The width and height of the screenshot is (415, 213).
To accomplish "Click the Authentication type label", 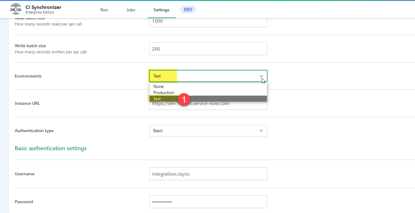I will pos(34,131).
